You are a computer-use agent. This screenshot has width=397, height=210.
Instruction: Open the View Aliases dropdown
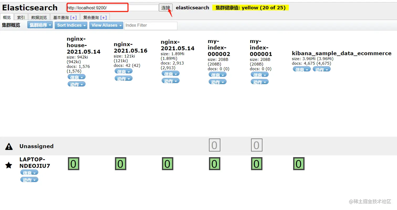(x=106, y=25)
